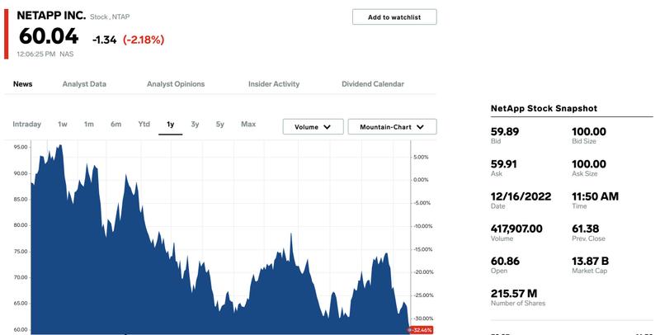Click the NETAPP INC. heading
The image size is (660, 335).
(51, 16)
